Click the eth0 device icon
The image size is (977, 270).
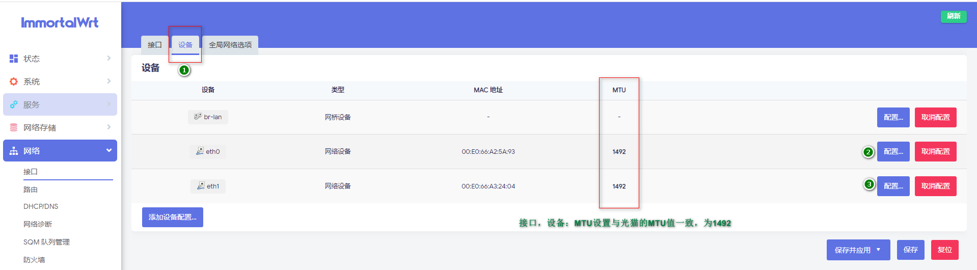pos(200,151)
